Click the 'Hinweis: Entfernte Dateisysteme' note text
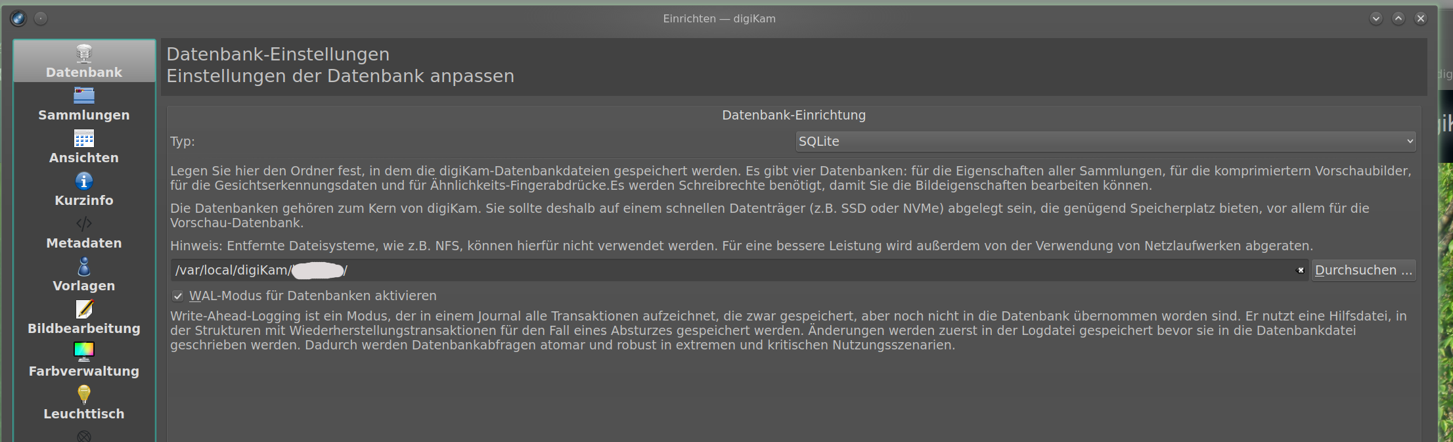The image size is (1453, 442). point(742,246)
